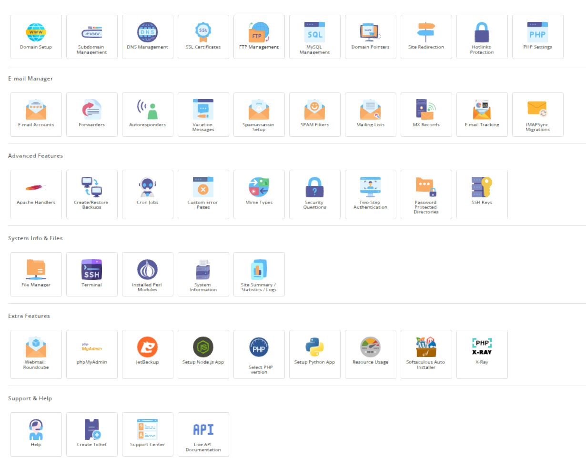Open Live API Documentation
586x459 pixels.
point(203,434)
